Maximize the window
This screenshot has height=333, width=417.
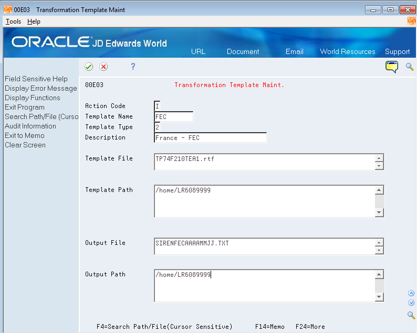(x=390, y=10)
